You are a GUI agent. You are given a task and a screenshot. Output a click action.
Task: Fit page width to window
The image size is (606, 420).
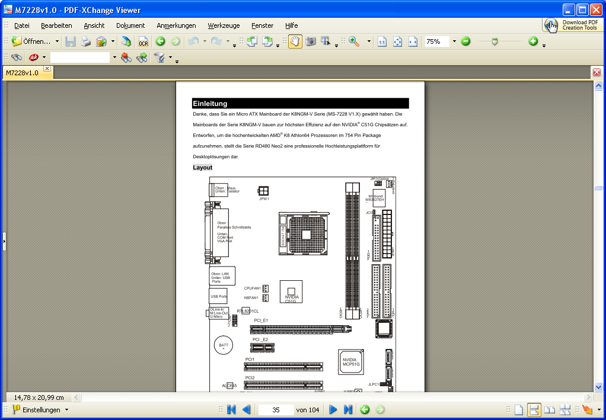[413, 41]
